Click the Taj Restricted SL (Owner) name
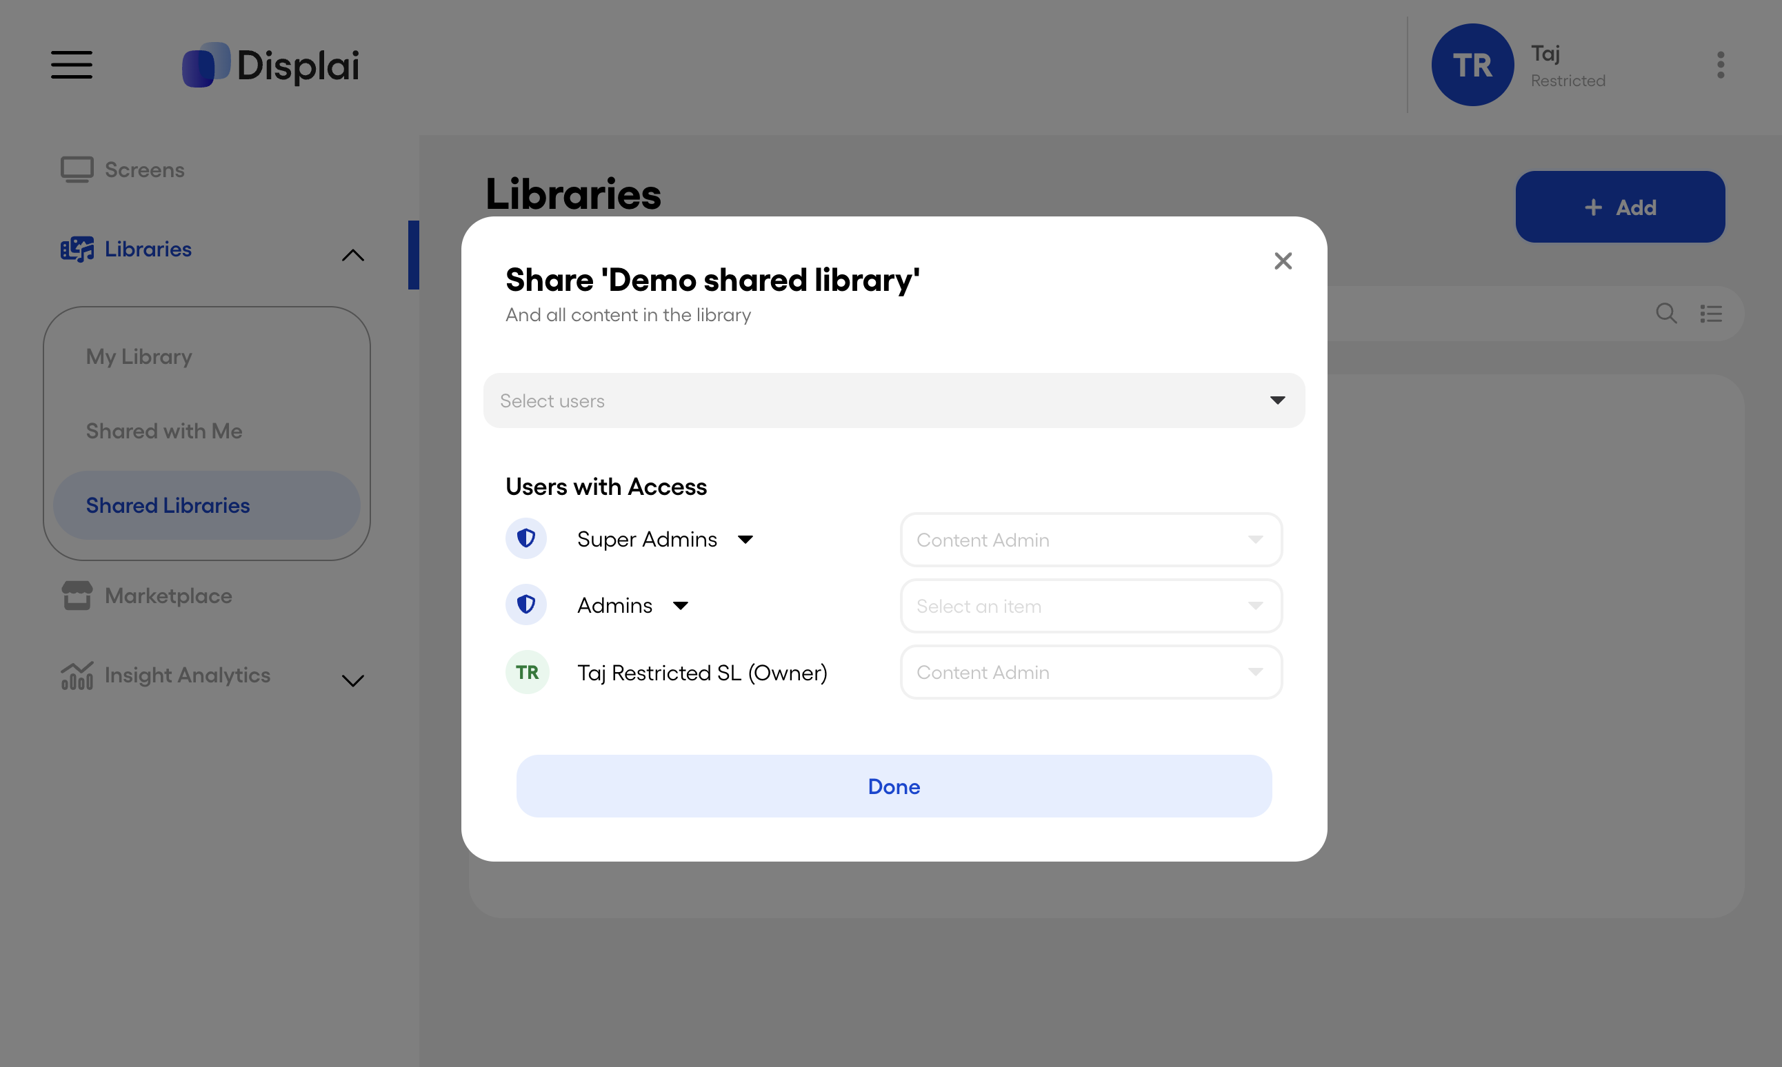The image size is (1782, 1067). (702, 672)
